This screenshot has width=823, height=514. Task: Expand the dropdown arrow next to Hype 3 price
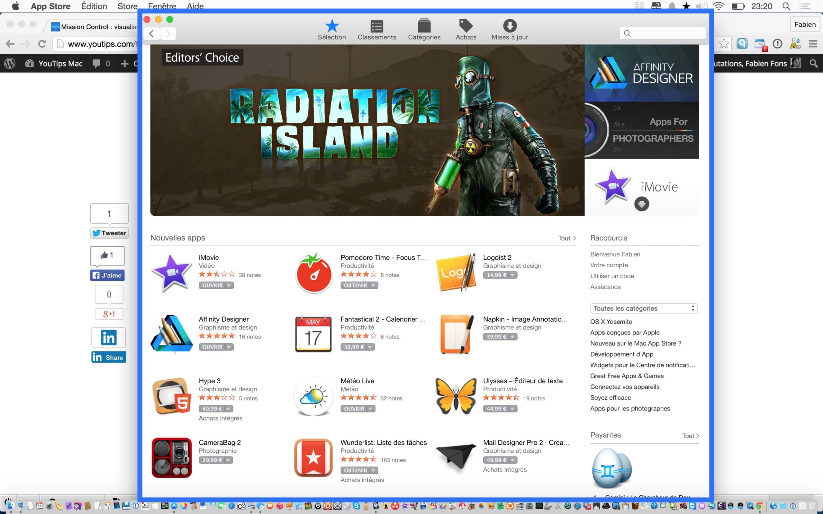click(x=229, y=409)
